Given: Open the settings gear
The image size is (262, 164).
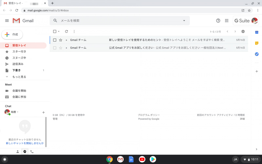Looking at the screenshot, I should click(x=243, y=31).
